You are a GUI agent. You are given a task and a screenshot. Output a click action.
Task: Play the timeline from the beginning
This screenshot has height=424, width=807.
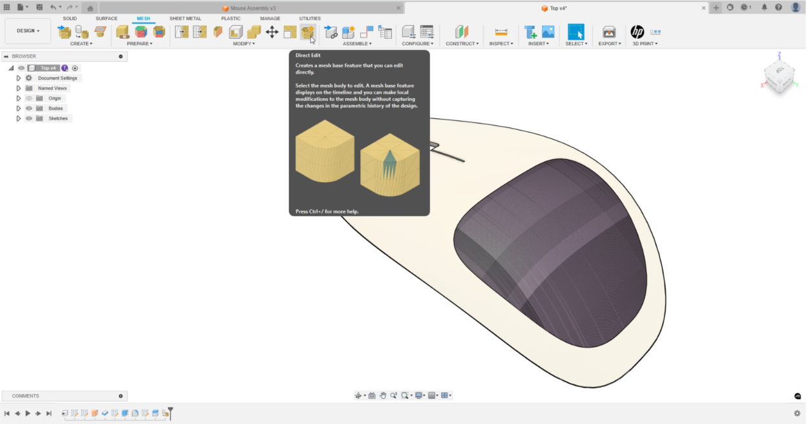tap(28, 413)
